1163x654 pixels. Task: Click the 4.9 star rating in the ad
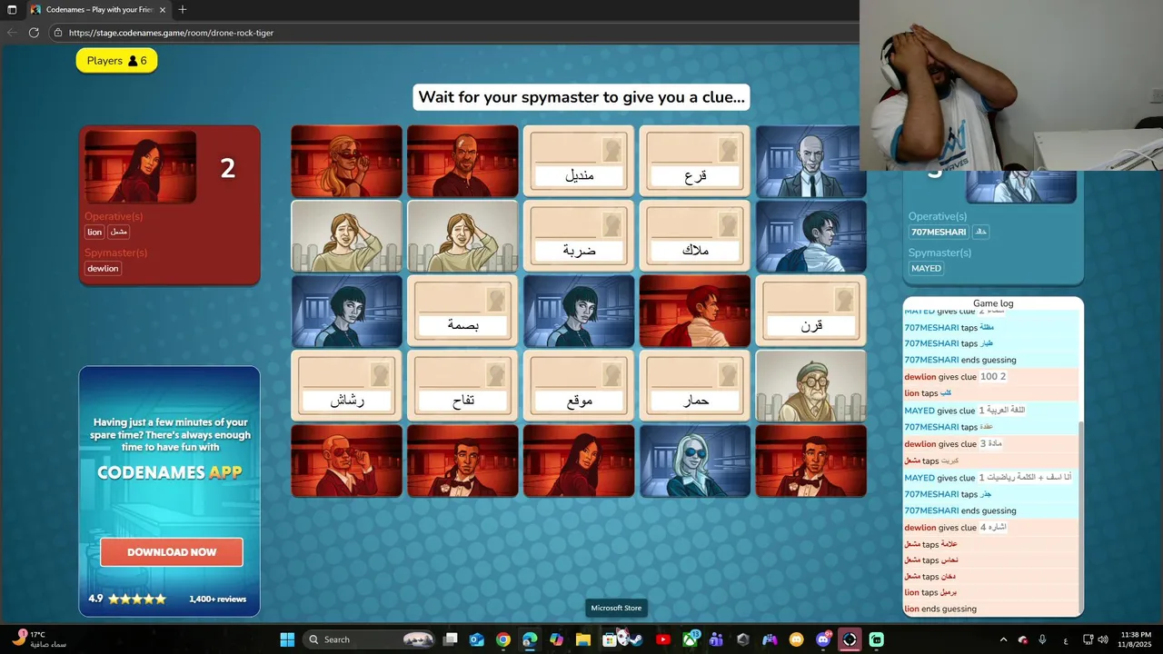[127, 599]
